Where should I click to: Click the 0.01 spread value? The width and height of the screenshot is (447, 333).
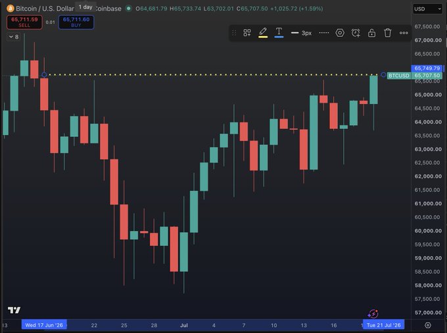click(x=50, y=22)
